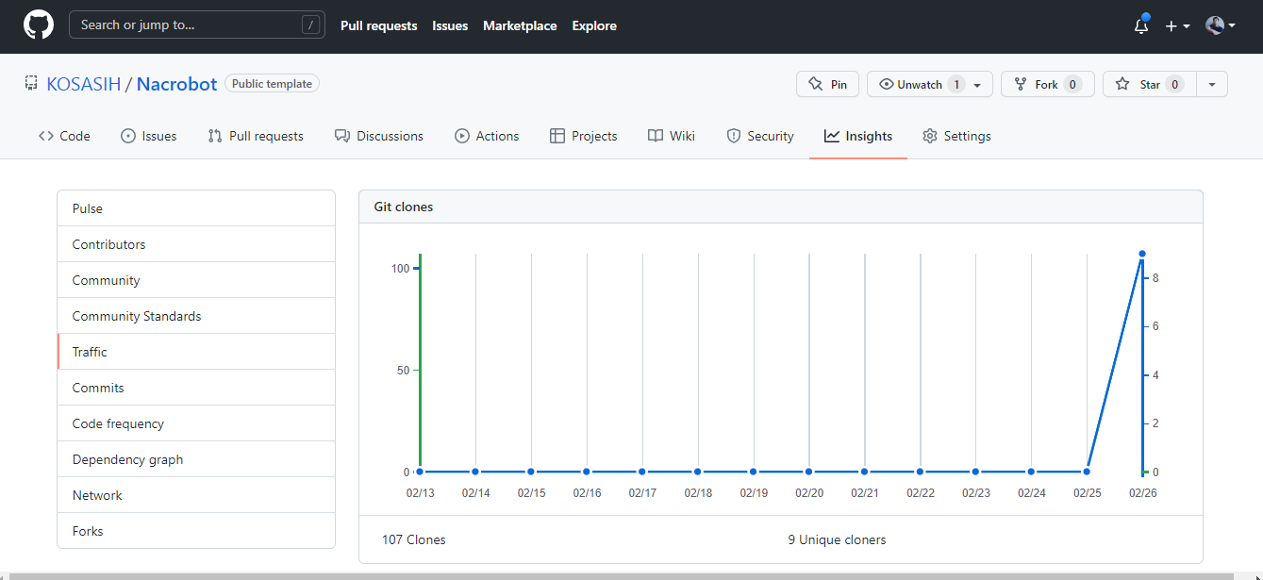Switch to the Projects tab
1263x580 pixels.
[584, 136]
